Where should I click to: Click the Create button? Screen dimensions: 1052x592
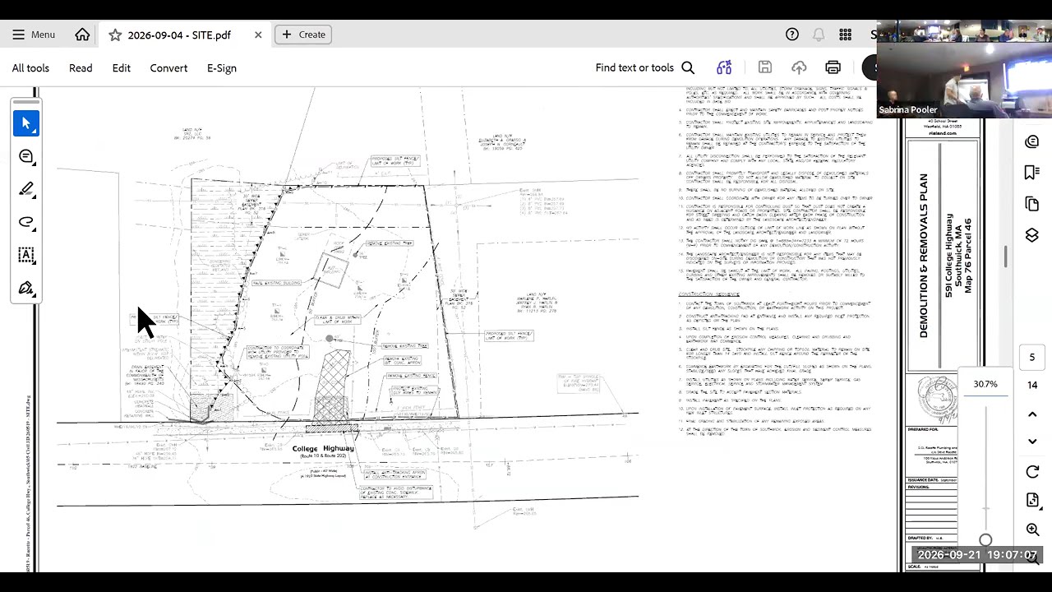click(x=303, y=35)
